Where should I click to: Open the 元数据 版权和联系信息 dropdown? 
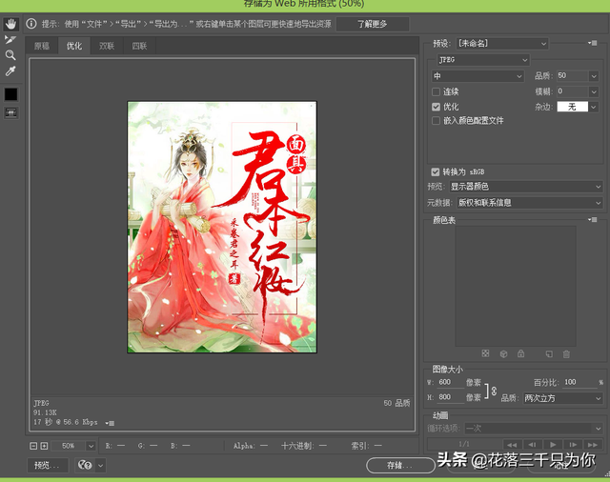(x=530, y=203)
